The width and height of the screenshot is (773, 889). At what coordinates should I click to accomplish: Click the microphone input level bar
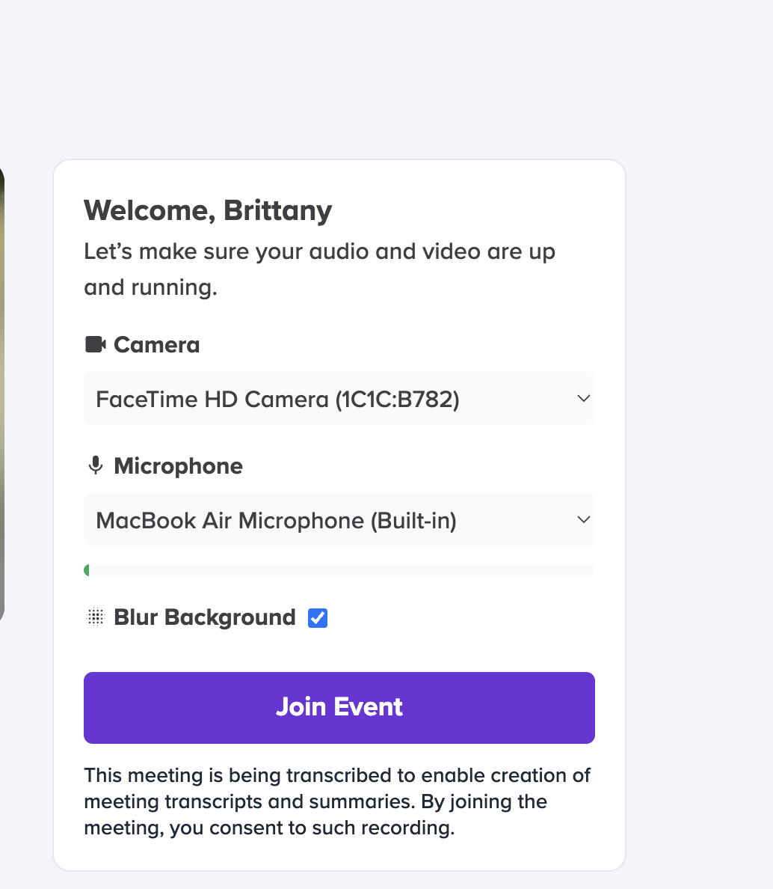pos(339,570)
